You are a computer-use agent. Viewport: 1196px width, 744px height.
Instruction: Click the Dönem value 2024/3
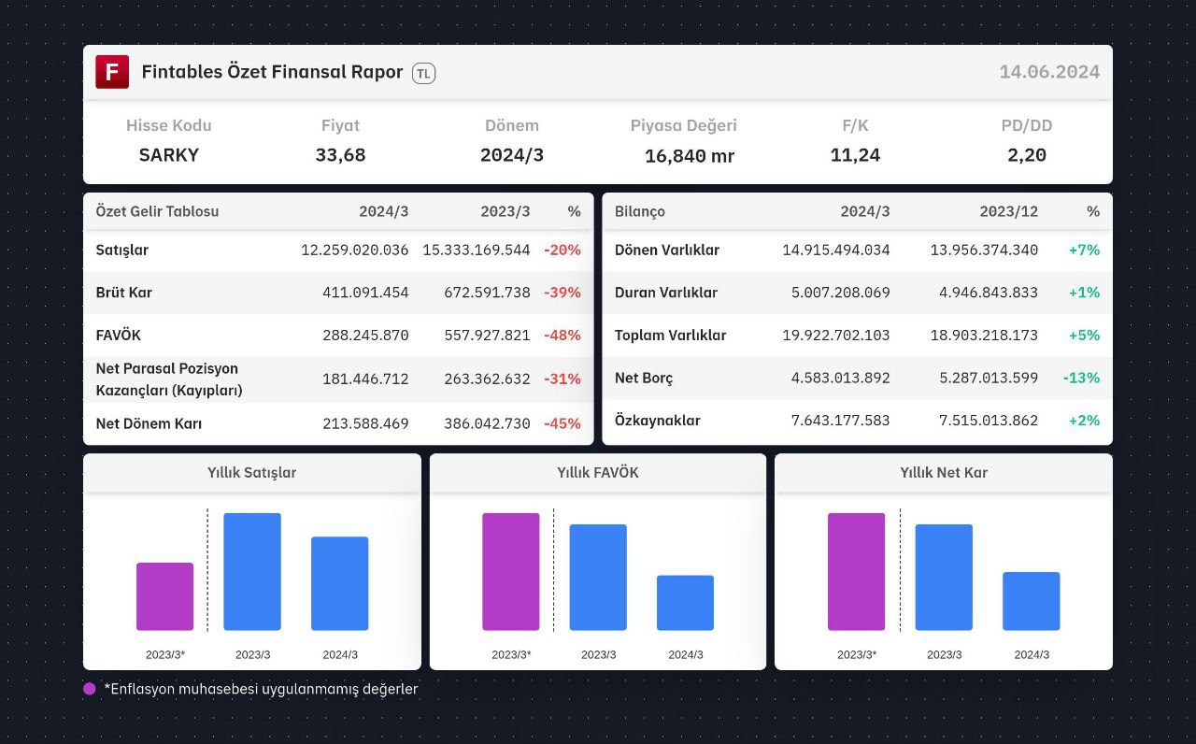coord(512,155)
